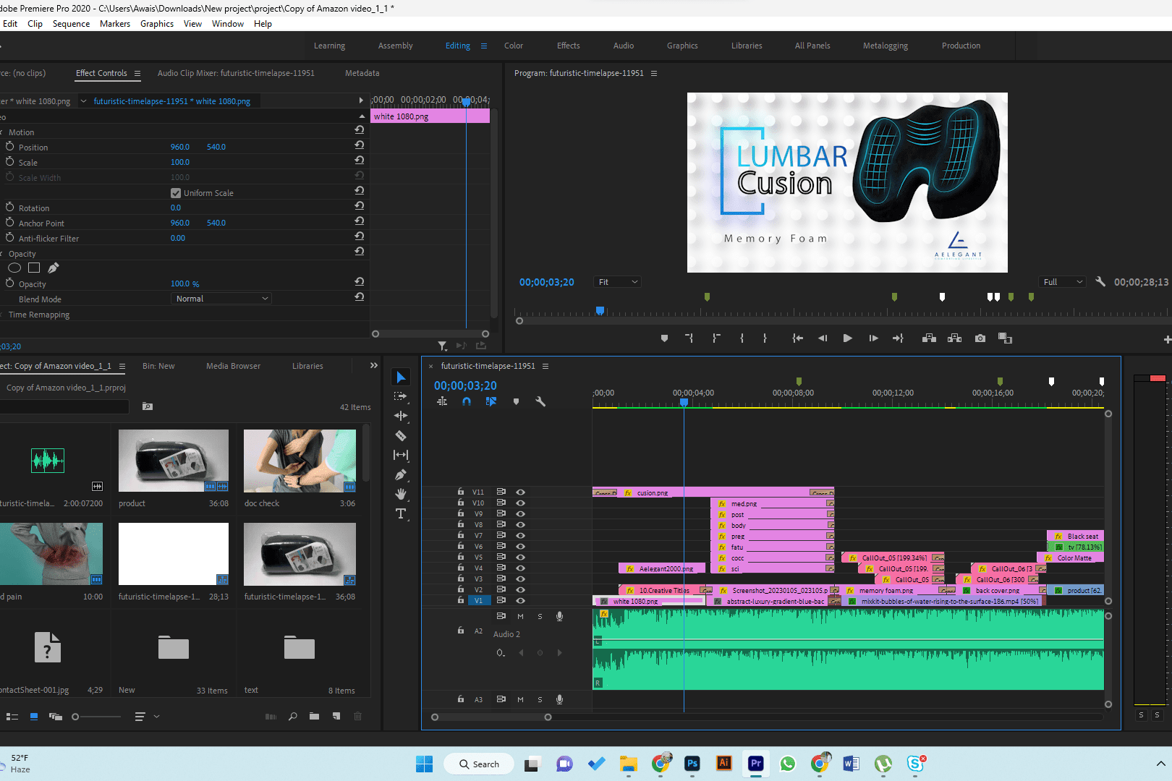
Task: Select the Razor tool in the tools panel
Action: pos(401,436)
